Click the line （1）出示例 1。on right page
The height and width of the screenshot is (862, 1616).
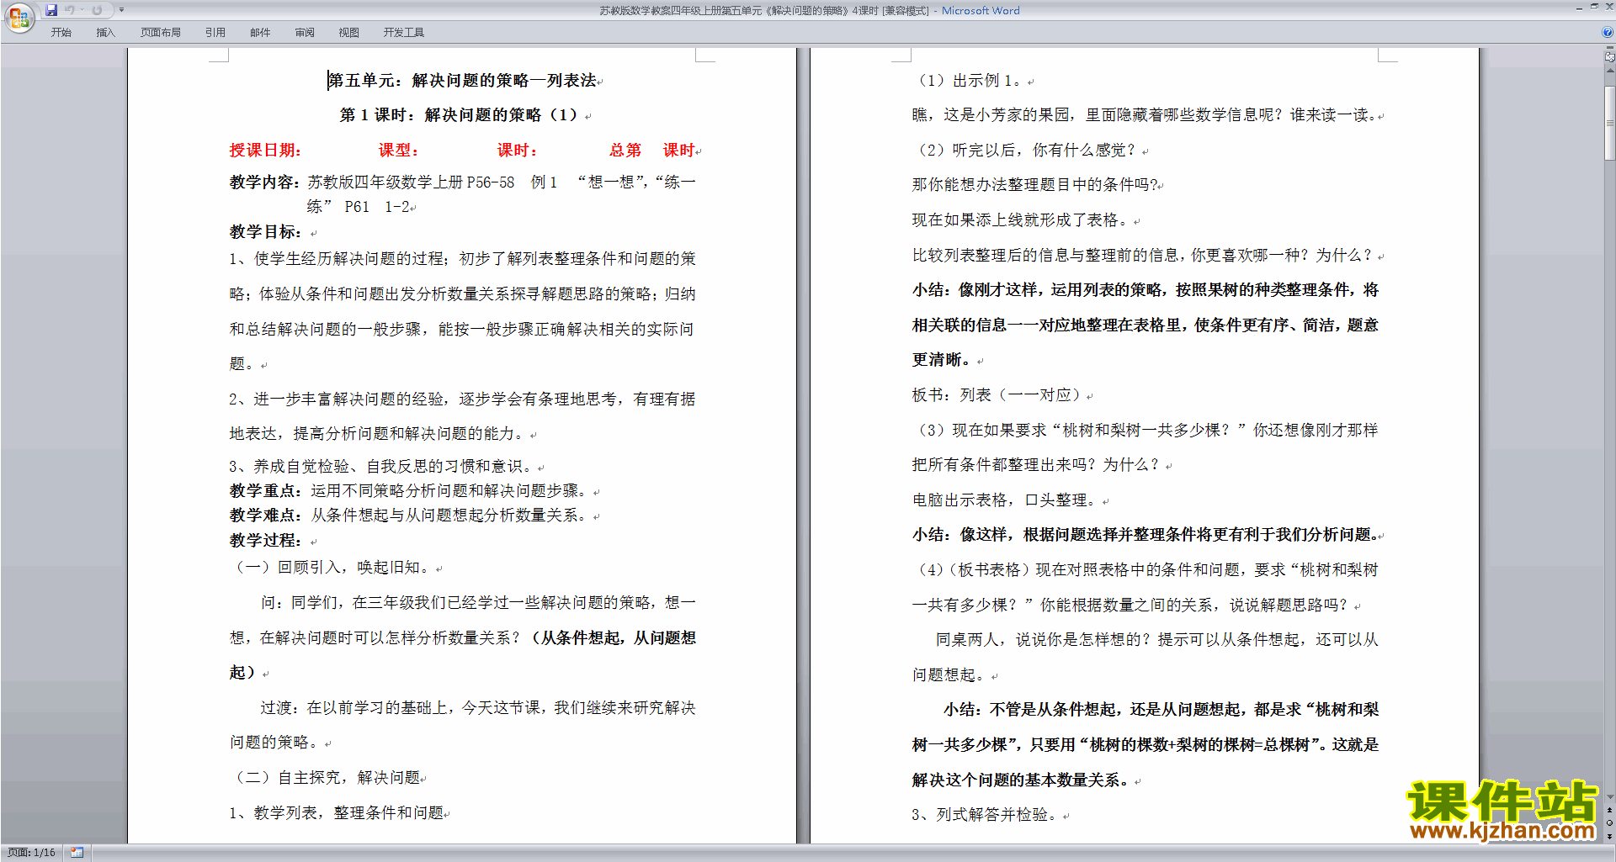pyautogui.click(x=970, y=81)
